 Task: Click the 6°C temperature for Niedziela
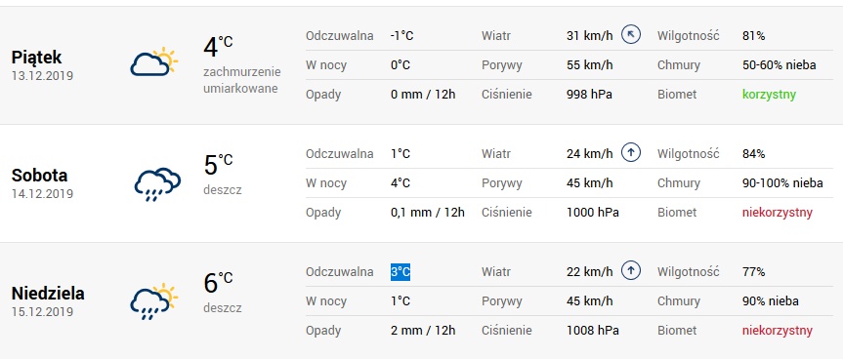(x=218, y=282)
